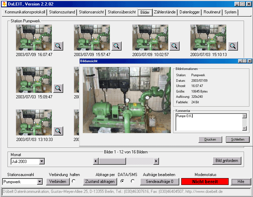This screenshot has height=197, width=253.
Task: Open the Stationsansicht tab
Action: (91, 12)
